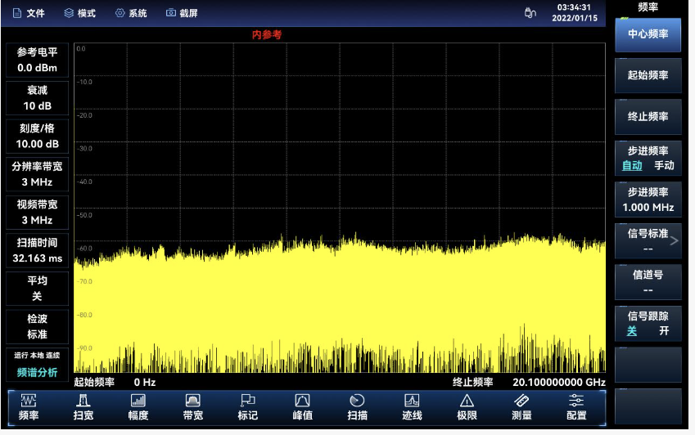
Task: Click the 信道号 channel number softkey
Action: click(648, 282)
